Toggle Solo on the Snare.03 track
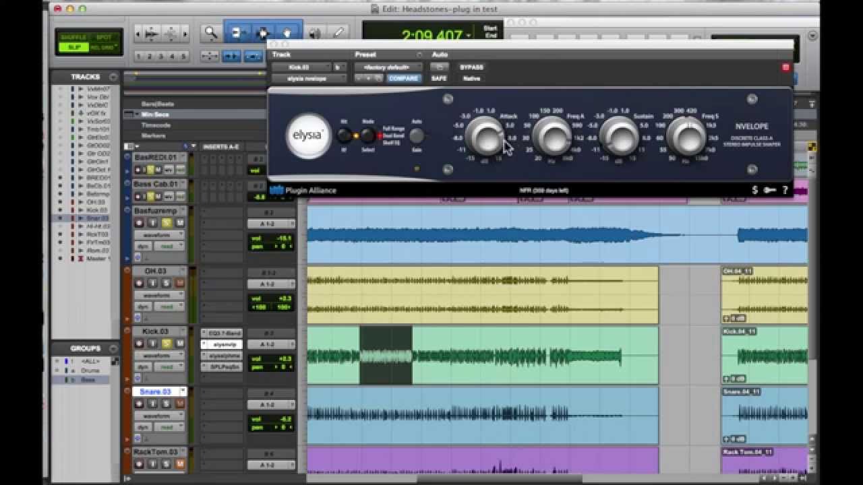 coord(167,403)
